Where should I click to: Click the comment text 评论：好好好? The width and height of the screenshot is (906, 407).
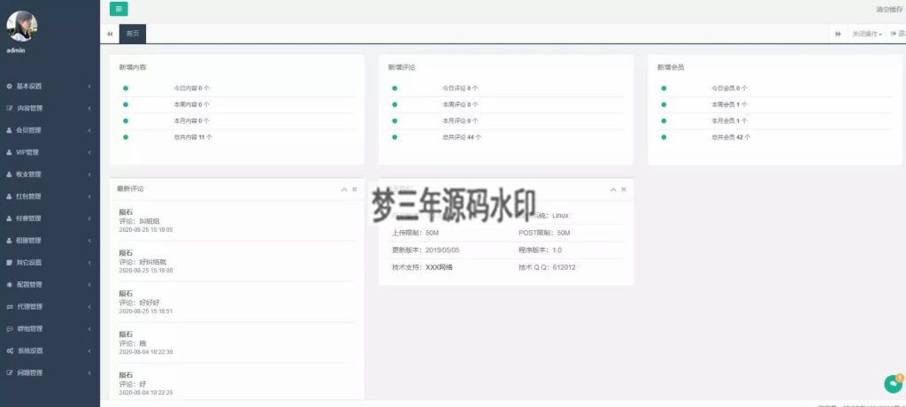coord(139,303)
